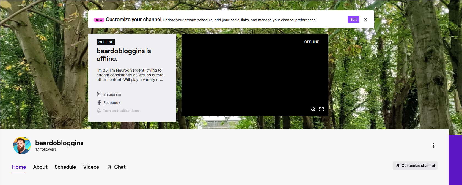The width and height of the screenshot is (462, 185).
Task: Click the 17 followers count
Action: pyautogui.click(x=46, y=149)
